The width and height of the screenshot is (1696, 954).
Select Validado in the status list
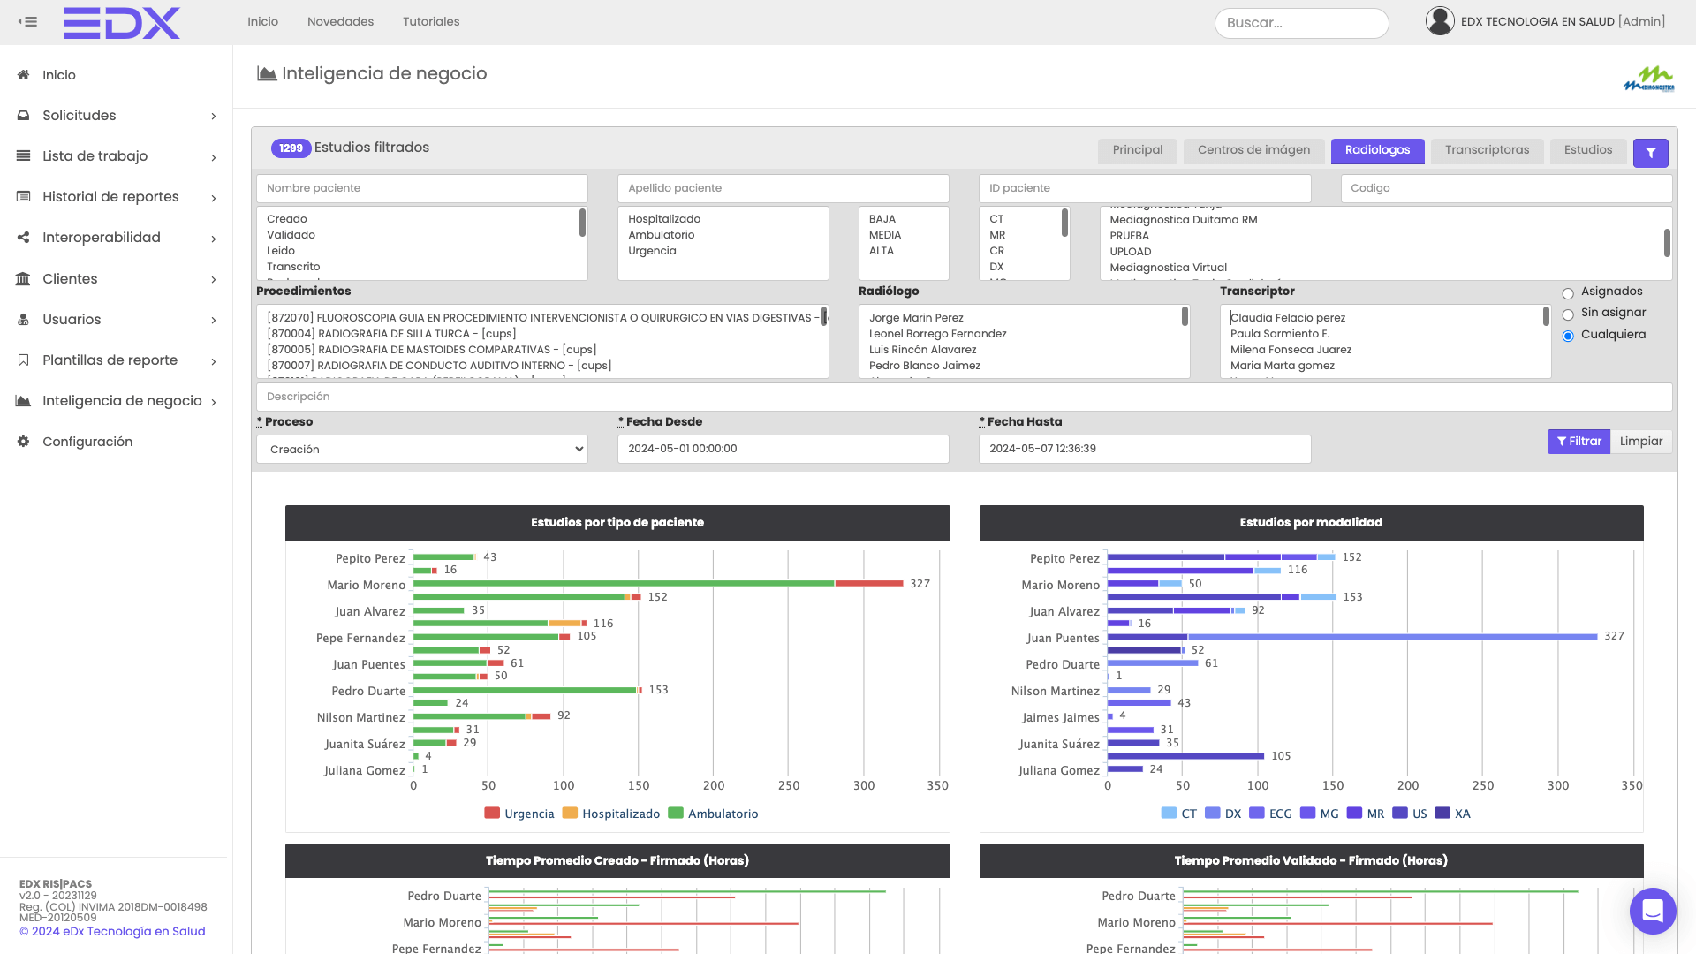[291, 235]
